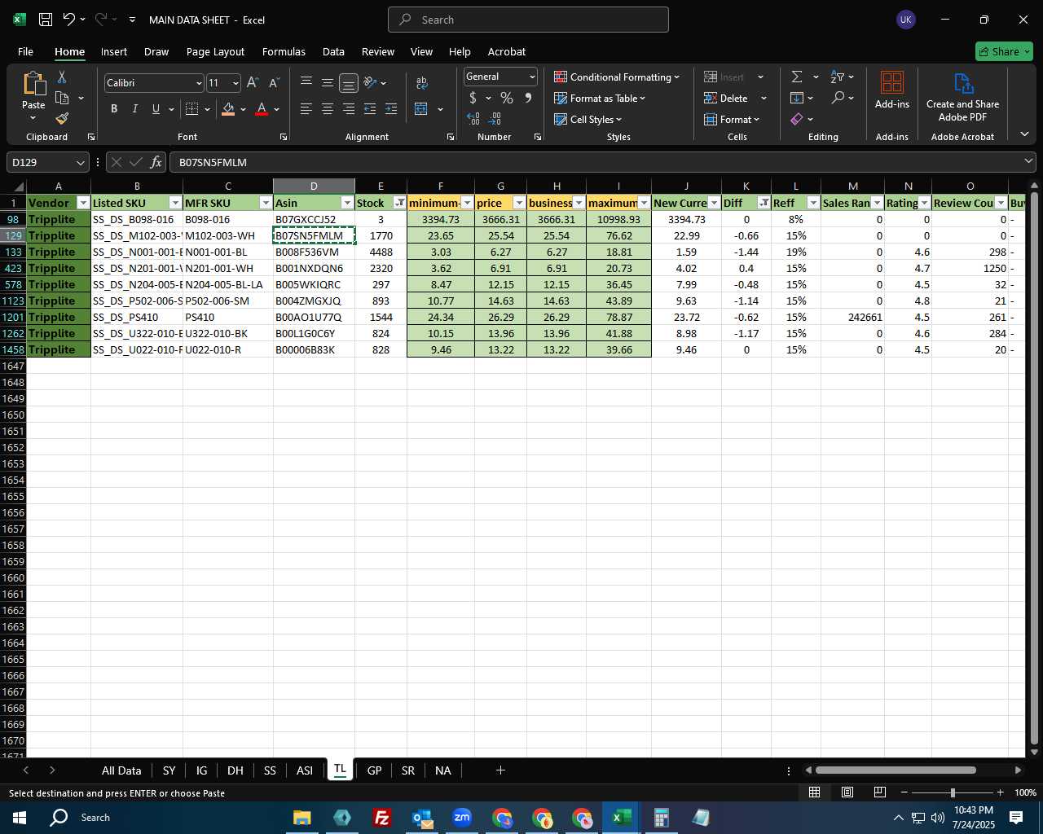The height and width of the screenshot is (834, 1043).
Task: Open the File menu
Action: click(25, 51)
